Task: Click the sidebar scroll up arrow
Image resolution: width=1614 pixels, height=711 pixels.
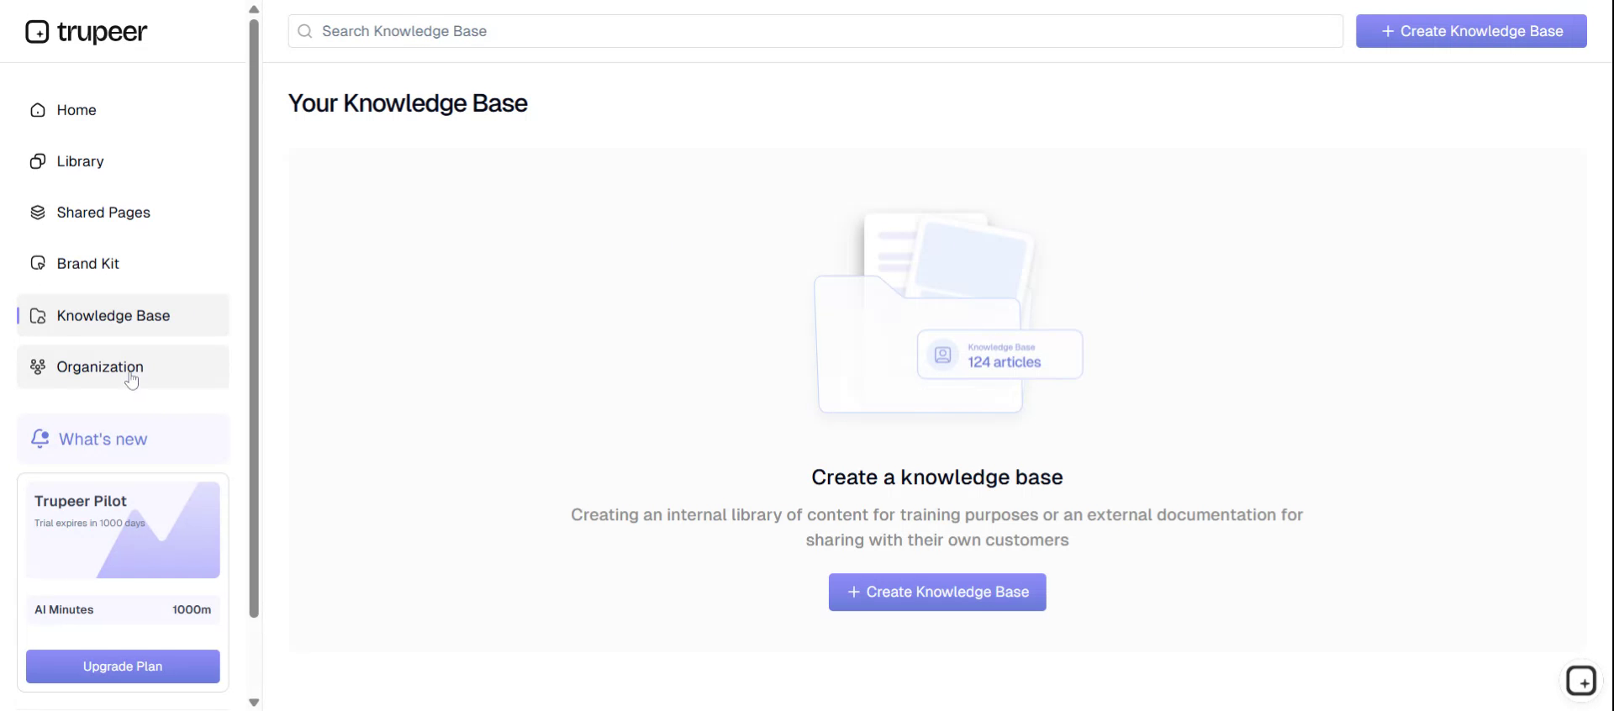Action: [x=254, y=9]
